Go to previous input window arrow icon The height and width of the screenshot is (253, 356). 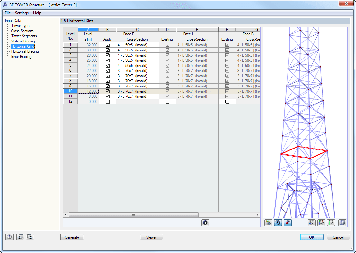pos(20,237)
